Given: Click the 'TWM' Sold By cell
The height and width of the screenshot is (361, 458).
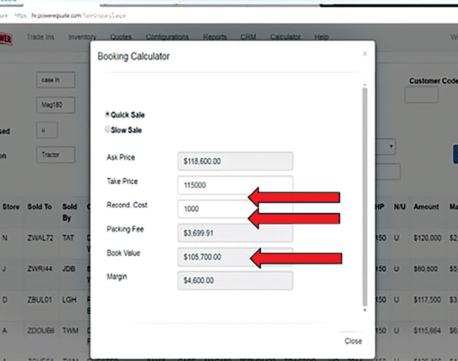Looking at the screenshot, I should [71, 331].
